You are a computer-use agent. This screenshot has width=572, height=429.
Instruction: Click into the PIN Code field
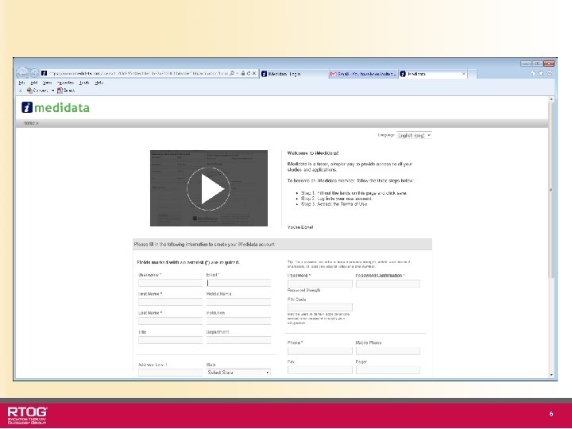(x=320, y=307)
